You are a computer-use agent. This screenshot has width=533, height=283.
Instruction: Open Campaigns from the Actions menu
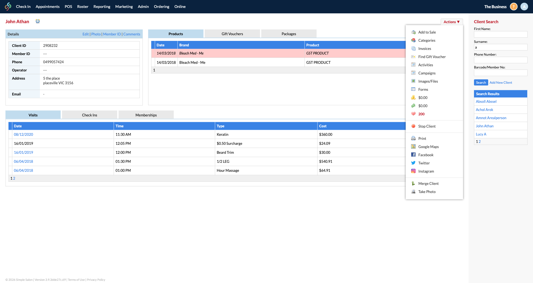tap(427, 73)
